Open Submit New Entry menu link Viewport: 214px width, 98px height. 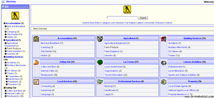click(x=91, y=23)
